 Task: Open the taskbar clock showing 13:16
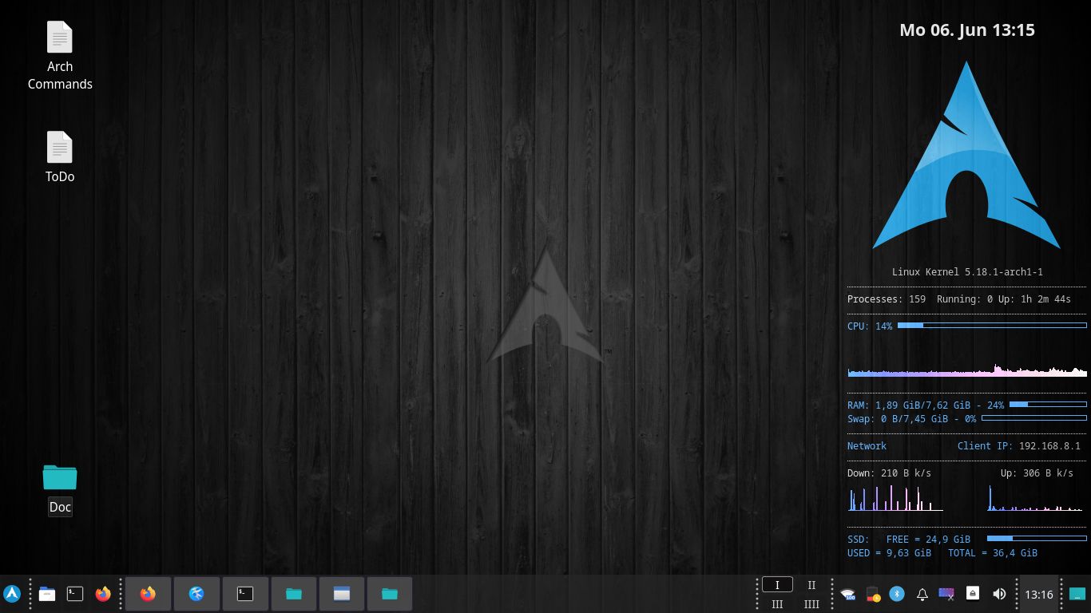[1039, 594]
